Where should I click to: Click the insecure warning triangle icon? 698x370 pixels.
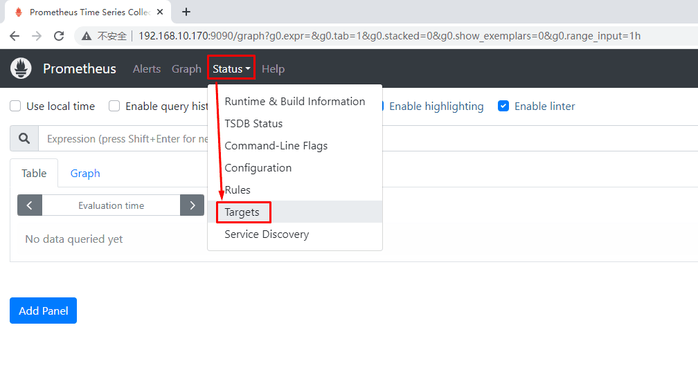click(87, 36)
